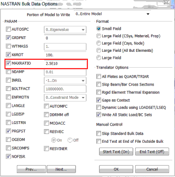Screen dimensions: 175x177
Task: Select Large Field (CSys, Material, Prop)
Action: point(98,36)
